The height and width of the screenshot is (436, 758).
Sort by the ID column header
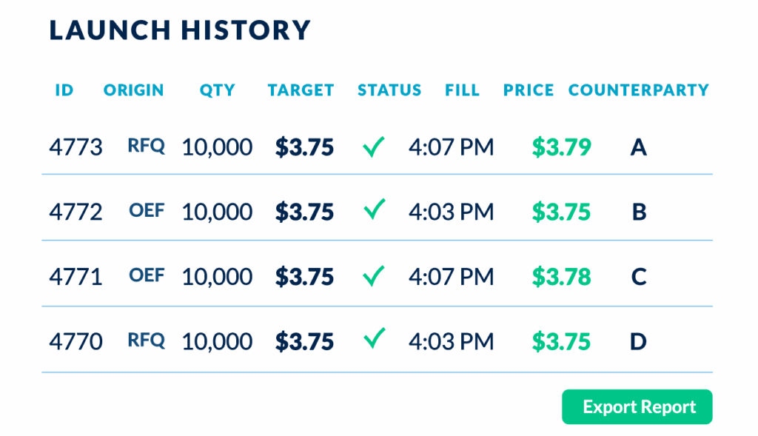coord(64,90)
